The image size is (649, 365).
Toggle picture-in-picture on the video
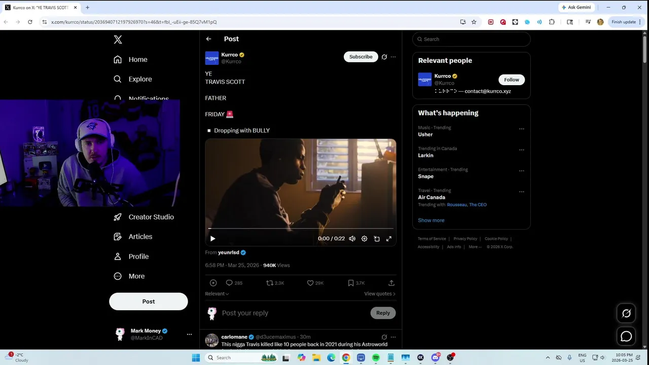click(377, 239)
